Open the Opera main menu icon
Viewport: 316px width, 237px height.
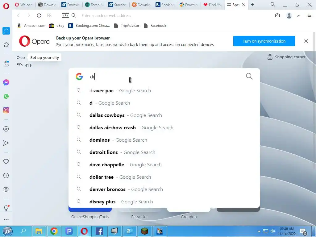pos(6,6)
